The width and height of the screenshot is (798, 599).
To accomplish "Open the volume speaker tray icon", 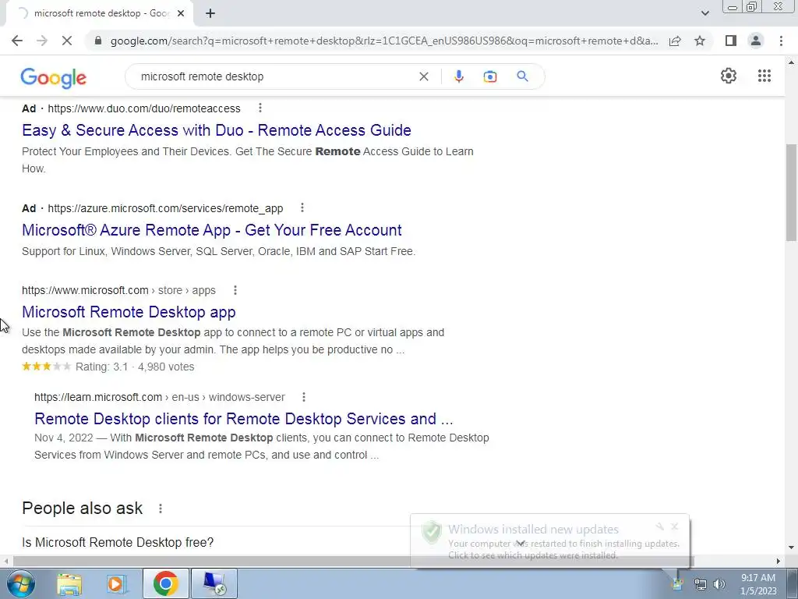I will 719,584.
